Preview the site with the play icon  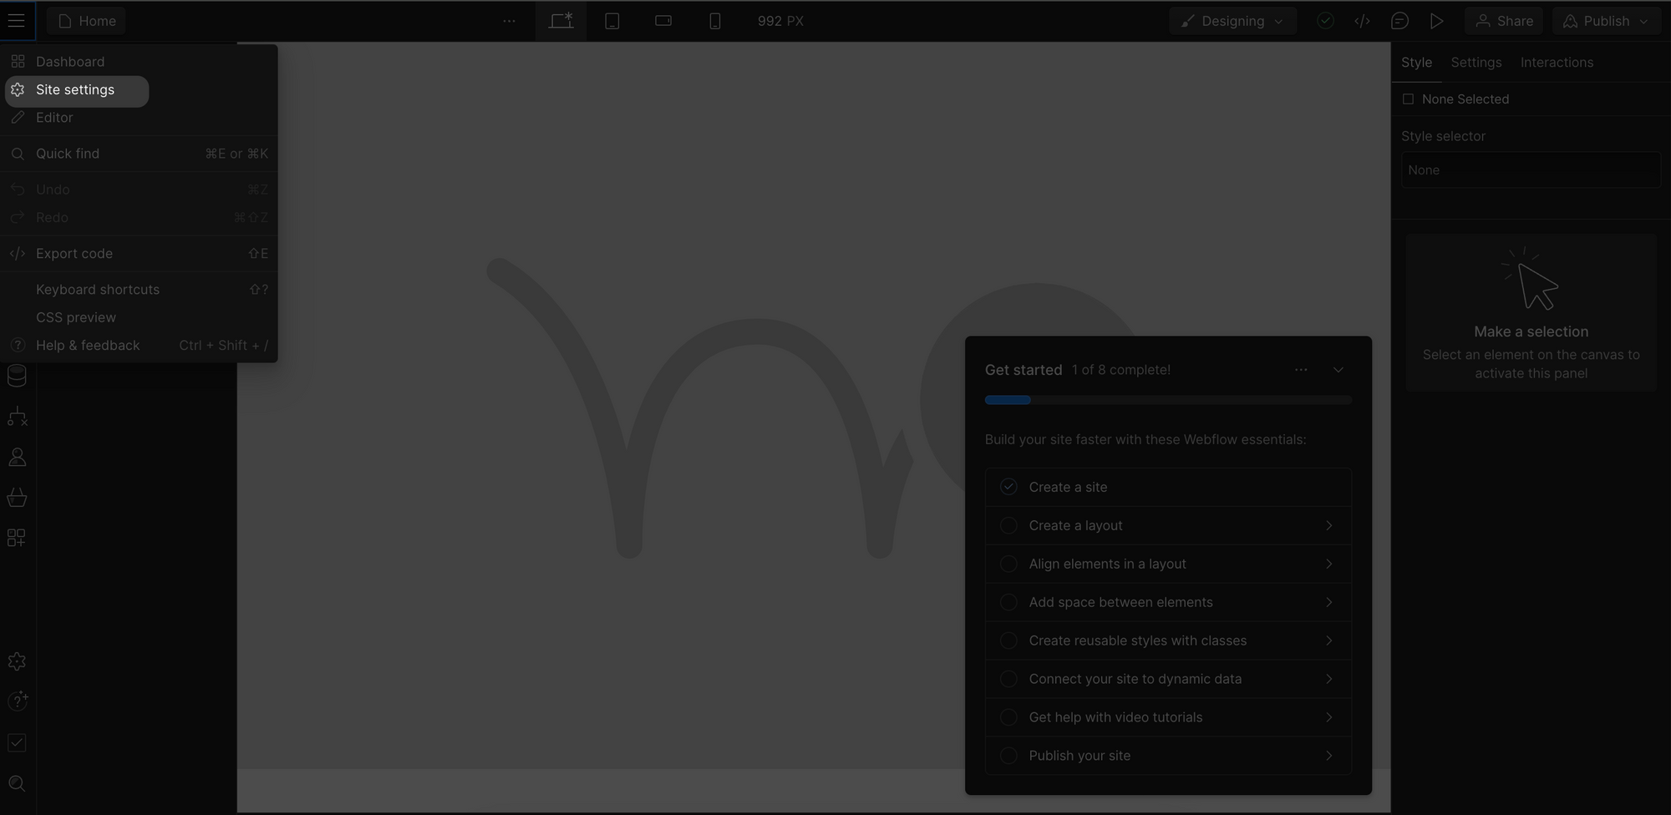1436,21
